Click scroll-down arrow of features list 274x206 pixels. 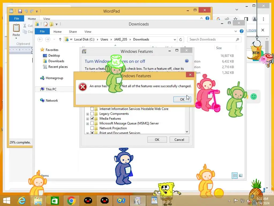pyautogui.click(x=187, y=131)
